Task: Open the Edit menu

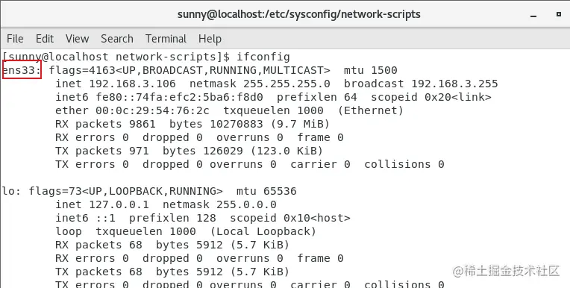Action: pyautogui.click(x=45, y=39)
